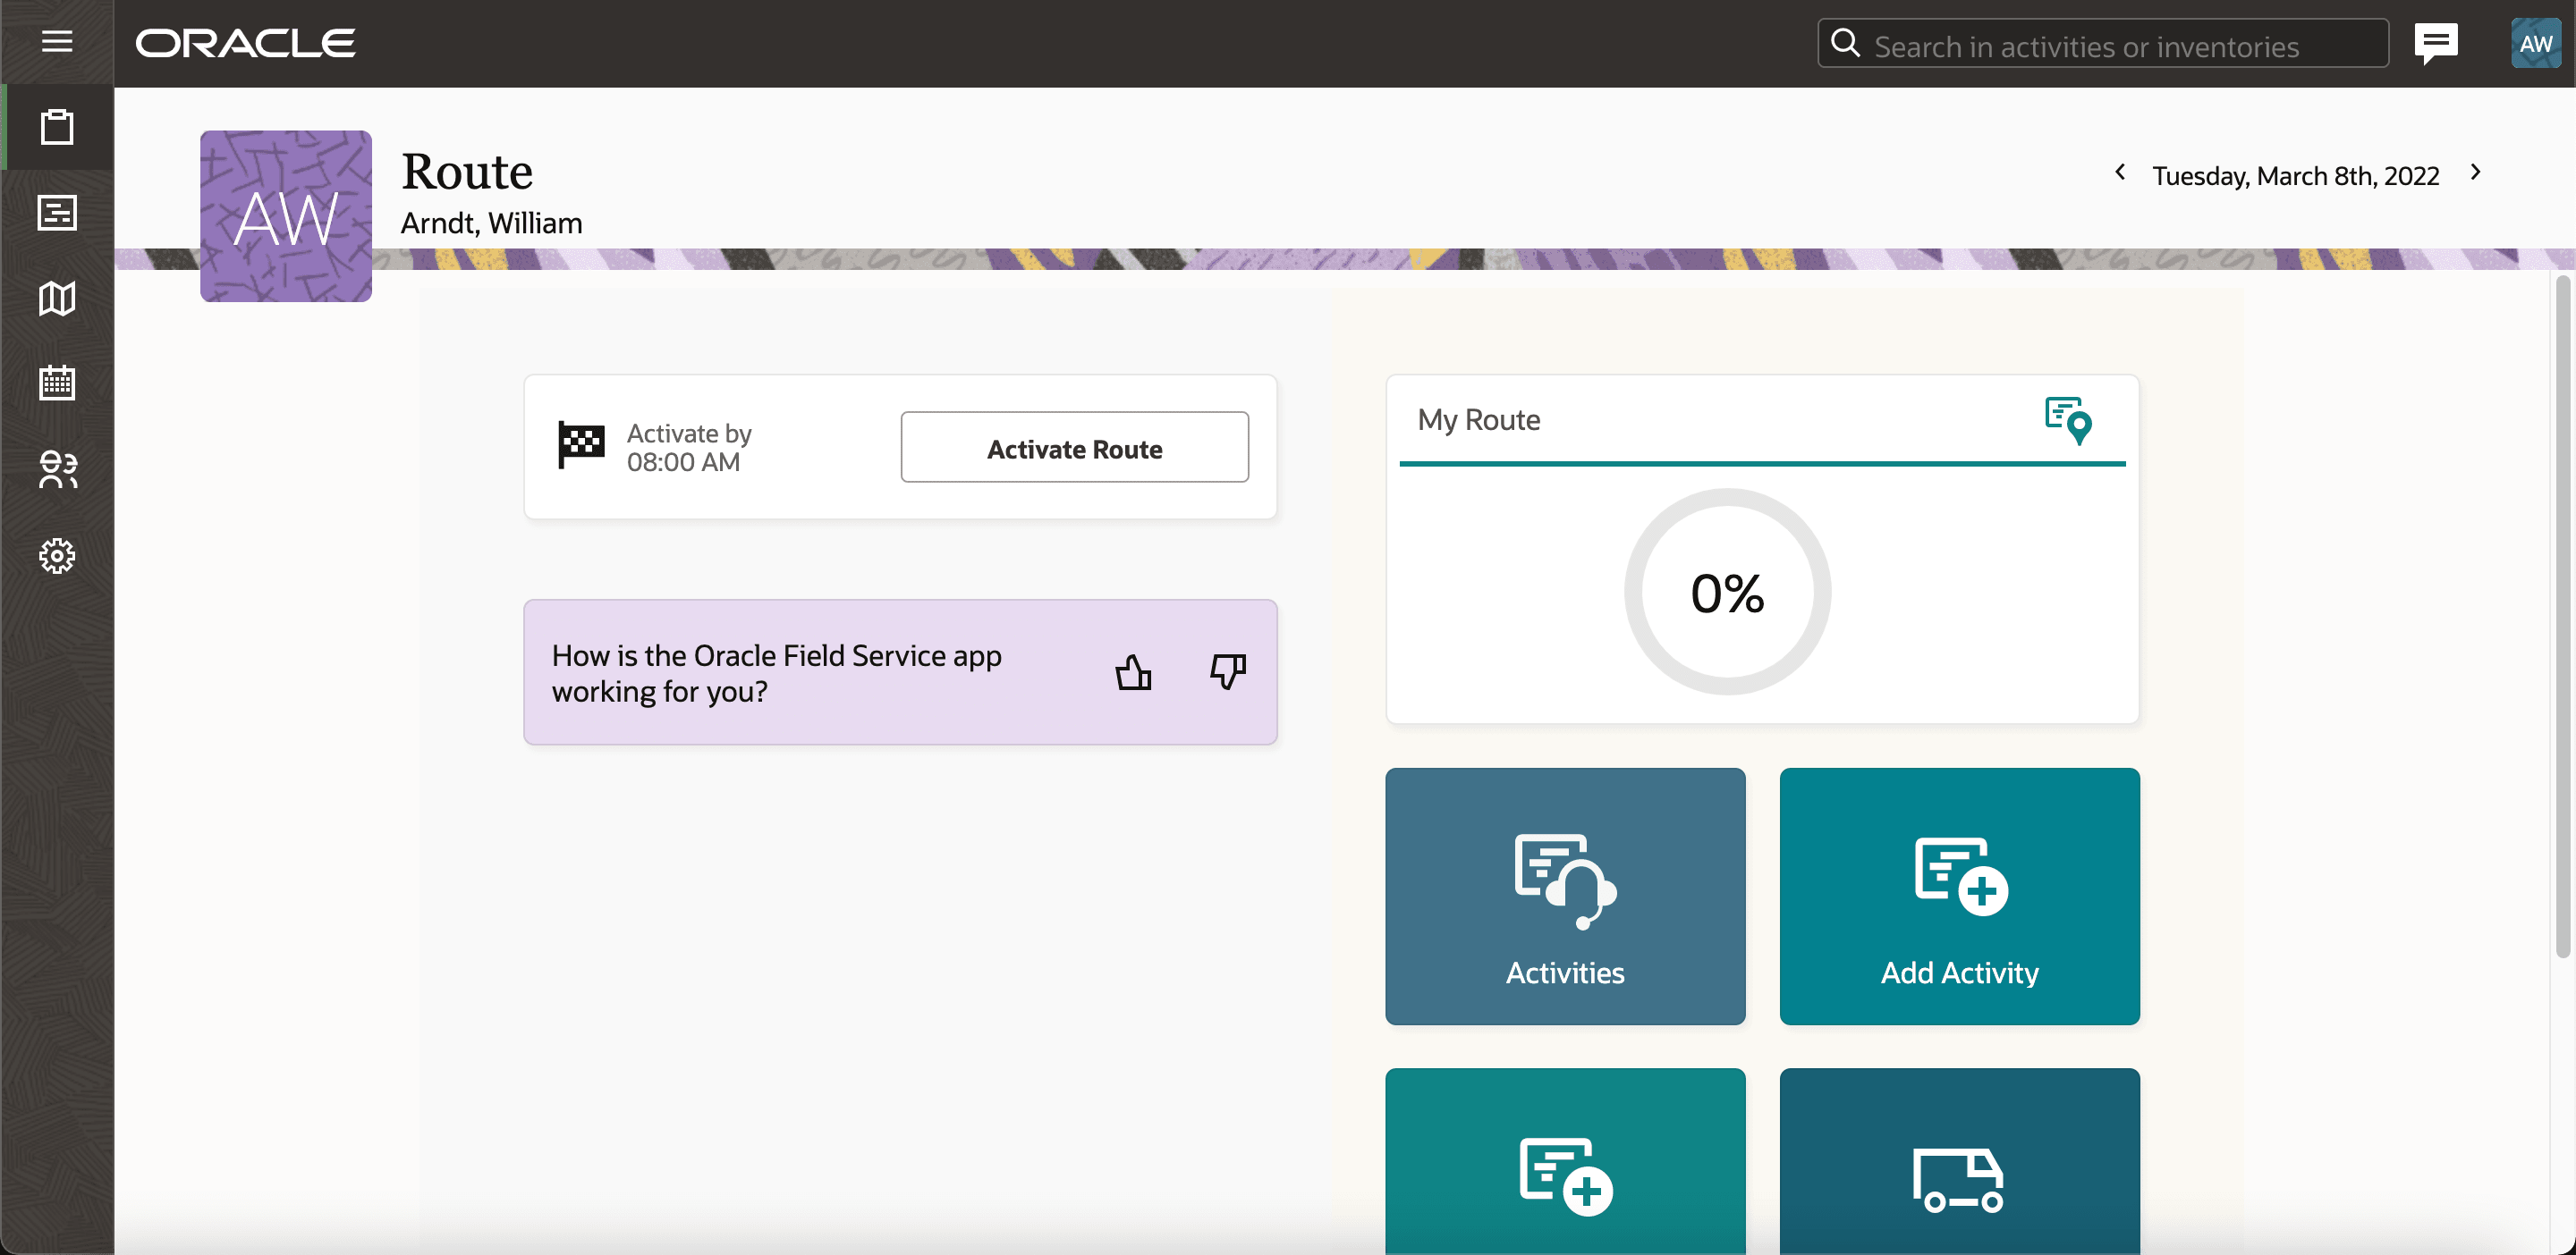Go to the previous day with left chevron

2119,172
